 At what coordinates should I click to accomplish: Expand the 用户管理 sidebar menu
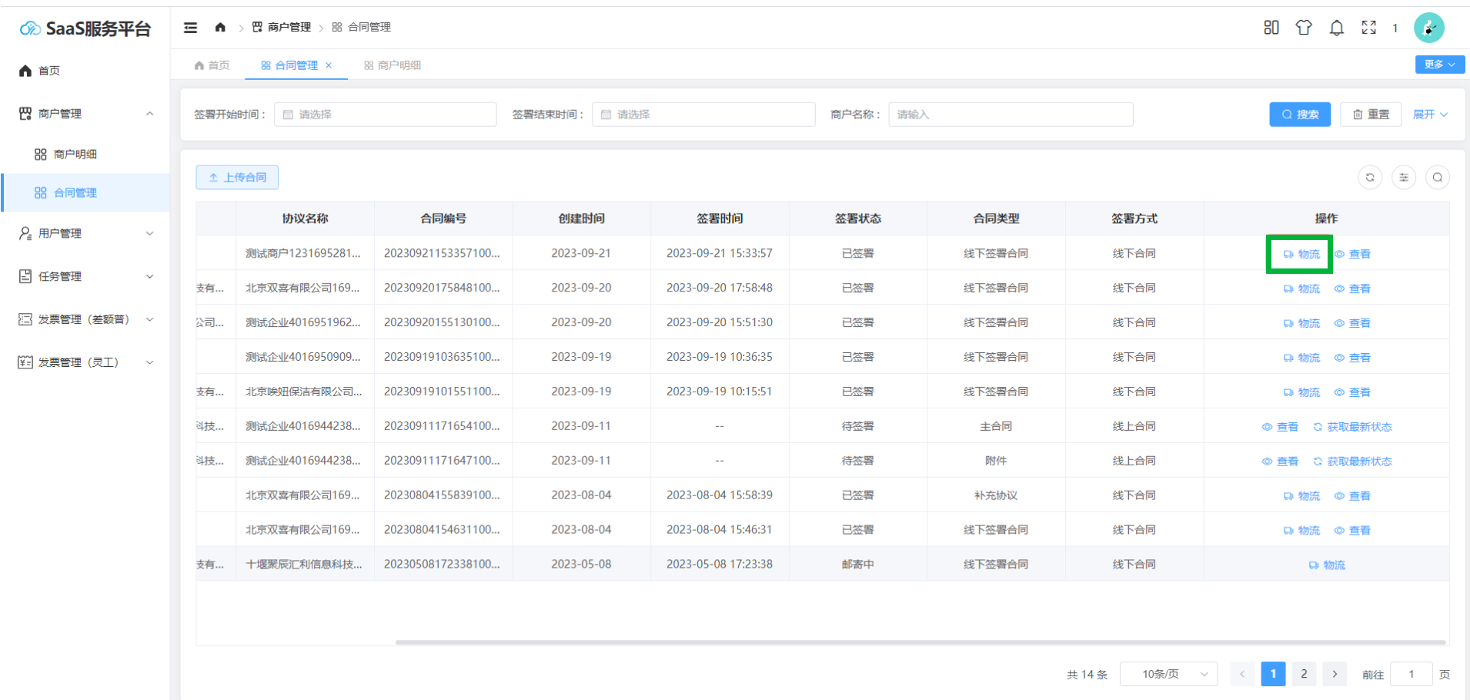tap(85, 233)
